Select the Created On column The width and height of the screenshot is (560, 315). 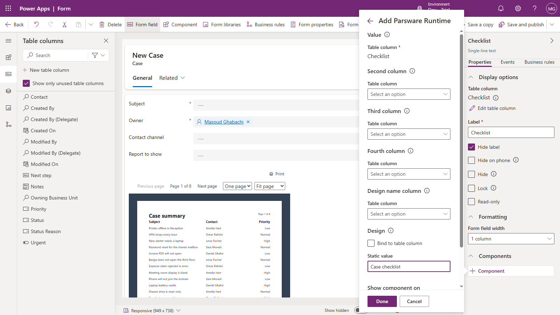click(x=43, y=131)
